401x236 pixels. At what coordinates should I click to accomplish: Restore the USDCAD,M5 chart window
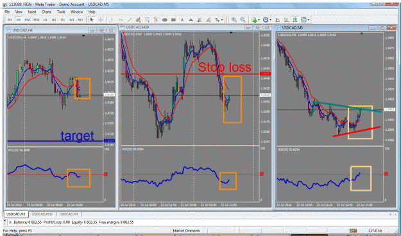[x=382, y=28]
